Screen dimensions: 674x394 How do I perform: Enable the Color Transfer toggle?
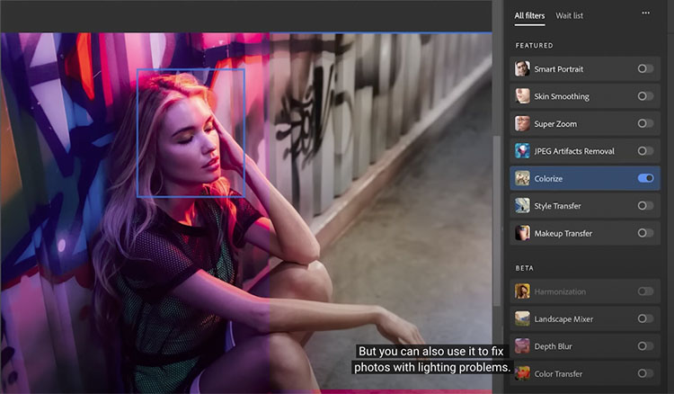click(645, 373)
